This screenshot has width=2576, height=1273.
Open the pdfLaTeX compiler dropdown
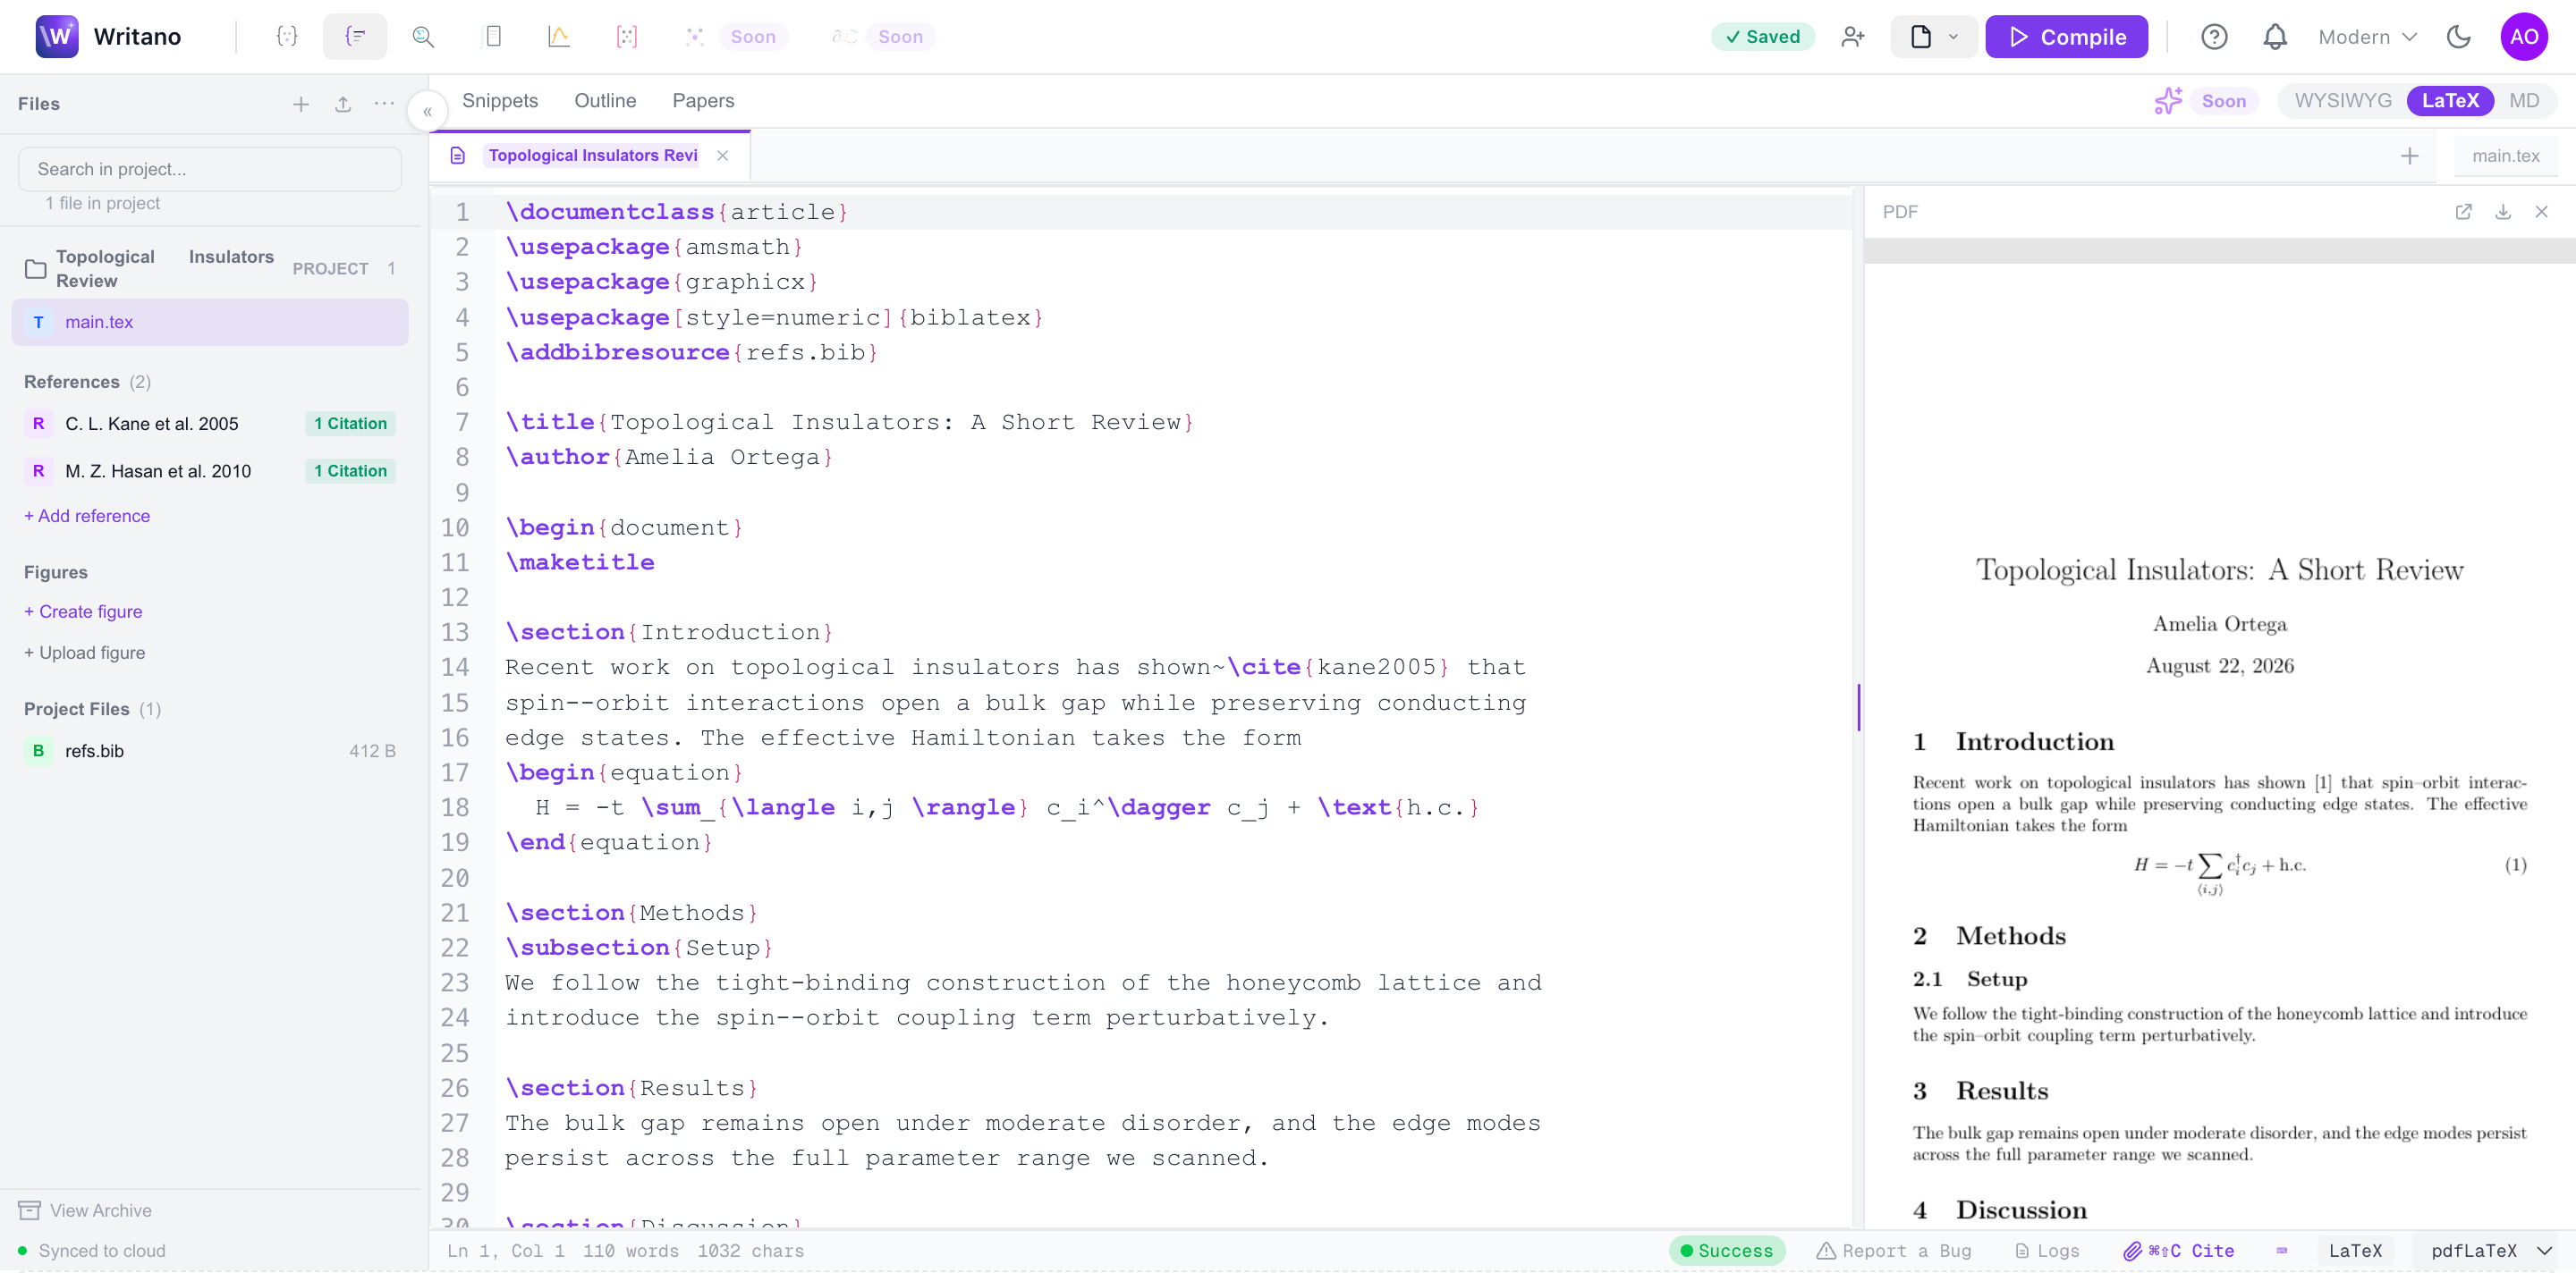point(2490,1251)
